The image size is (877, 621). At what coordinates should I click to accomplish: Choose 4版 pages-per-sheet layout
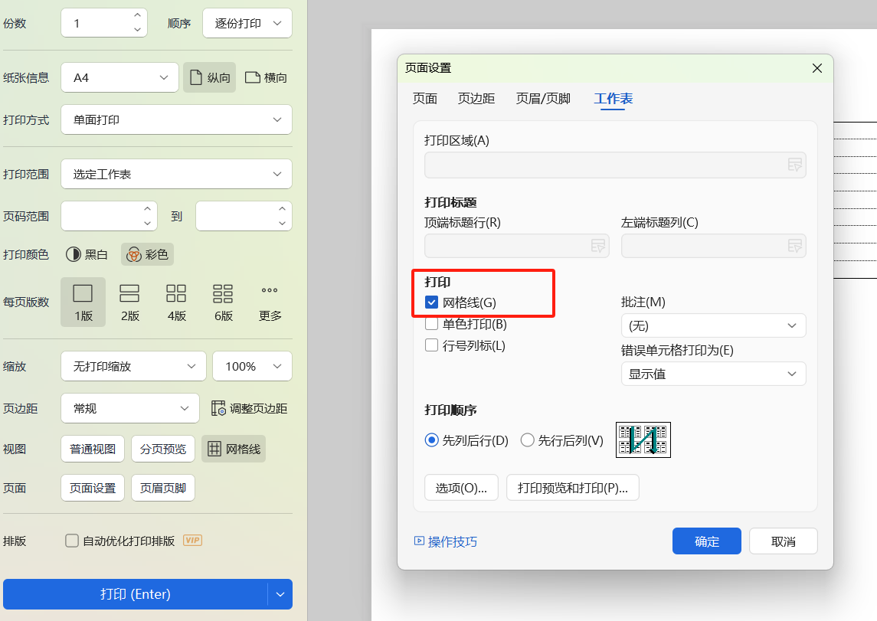coord(175,301)
